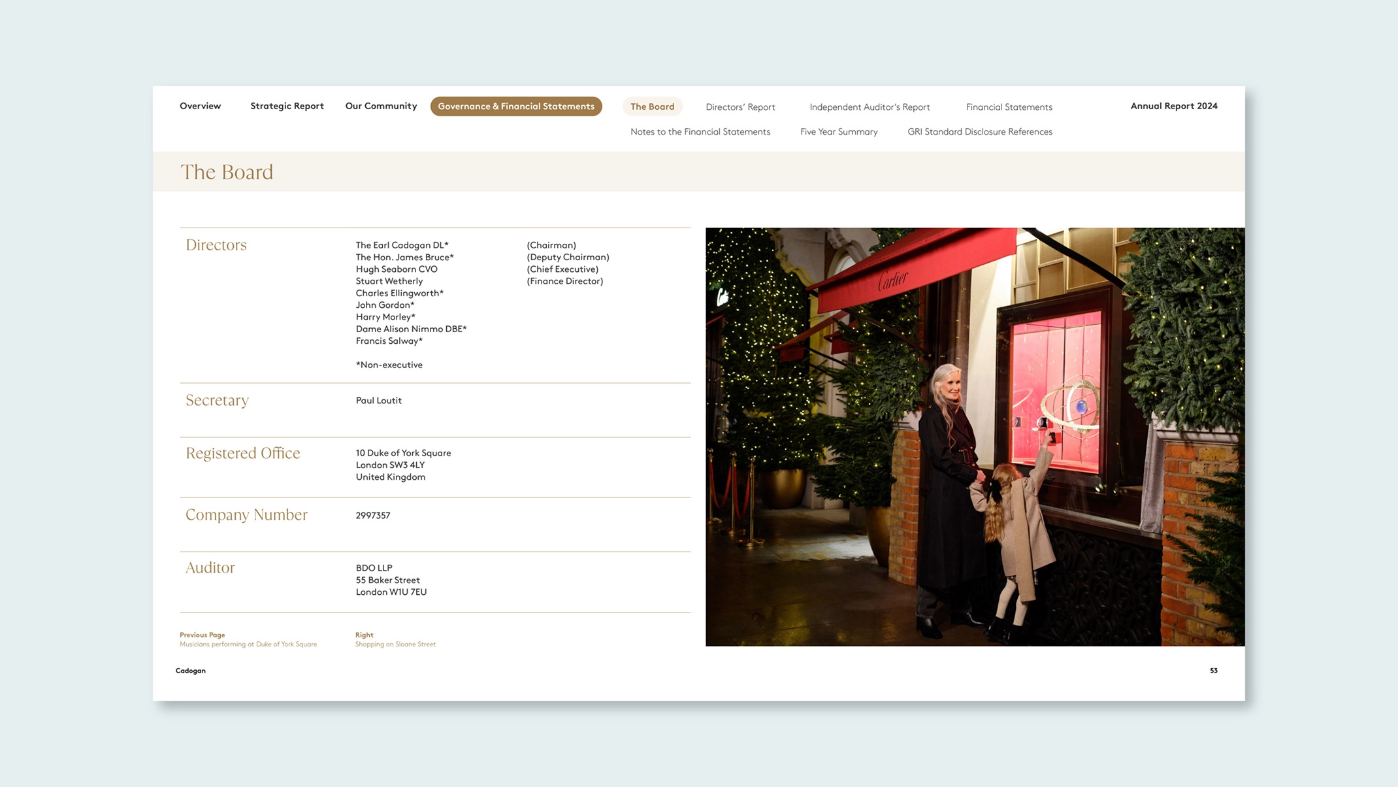Open GRI Standard Disclosure References
This screenshot has width=1398, height=787.
(x=979, y=132)
